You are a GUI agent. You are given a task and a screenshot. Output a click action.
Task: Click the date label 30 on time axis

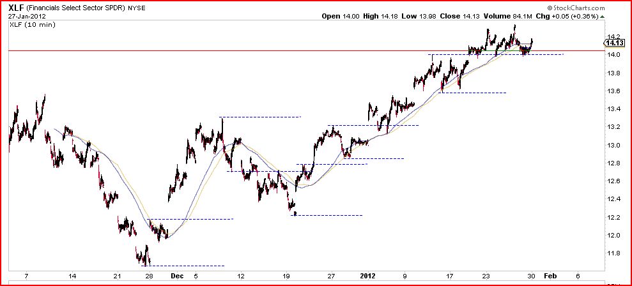[532, 276]
